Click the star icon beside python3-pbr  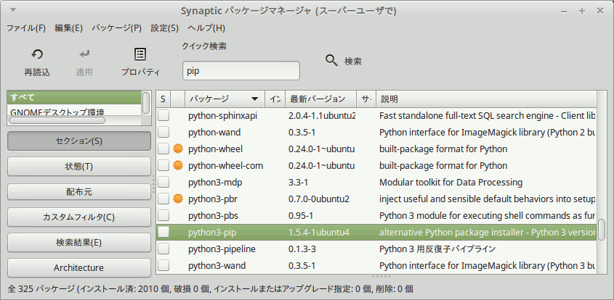tap(178, 199)
